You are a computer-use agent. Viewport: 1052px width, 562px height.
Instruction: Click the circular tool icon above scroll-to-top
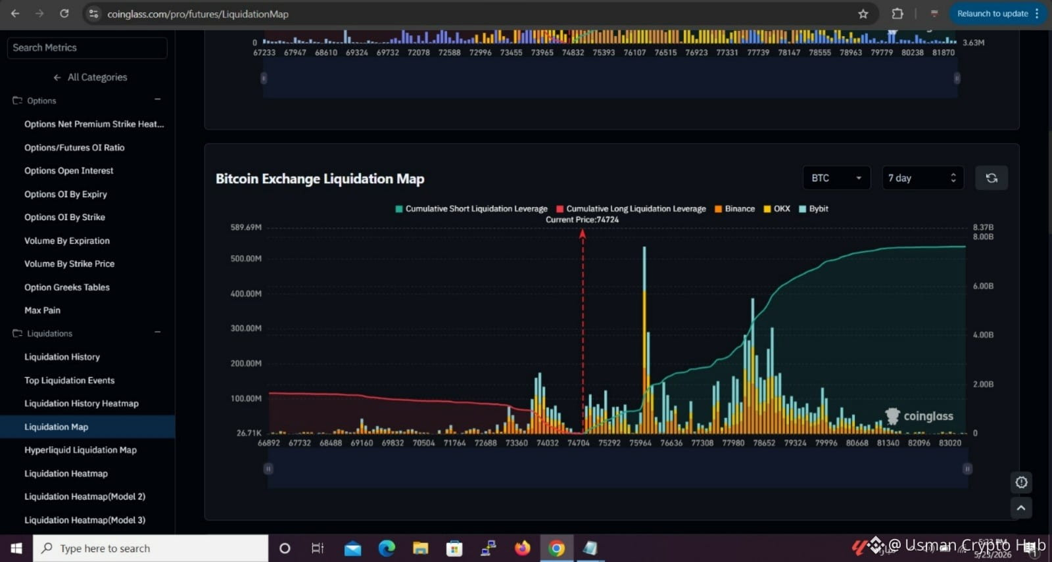(x=1021, y=482)
